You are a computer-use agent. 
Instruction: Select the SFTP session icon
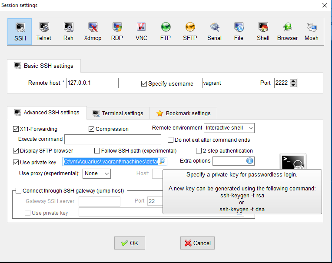click(190, 31)
